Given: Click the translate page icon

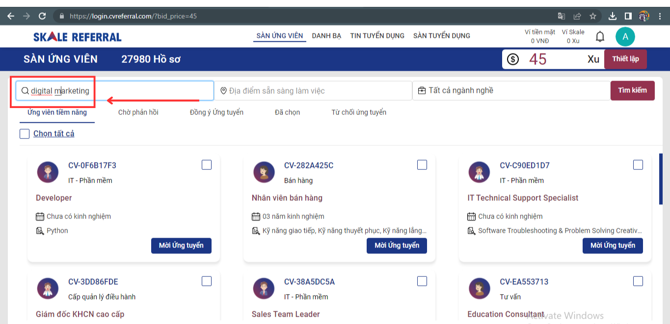Looking at the screenshot, I should point(562,16).
